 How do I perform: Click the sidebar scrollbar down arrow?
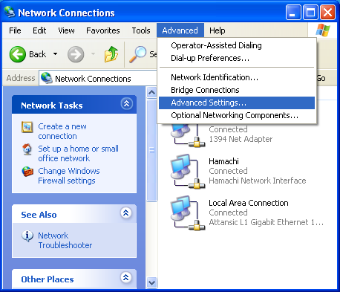click(x=151, y=282)
